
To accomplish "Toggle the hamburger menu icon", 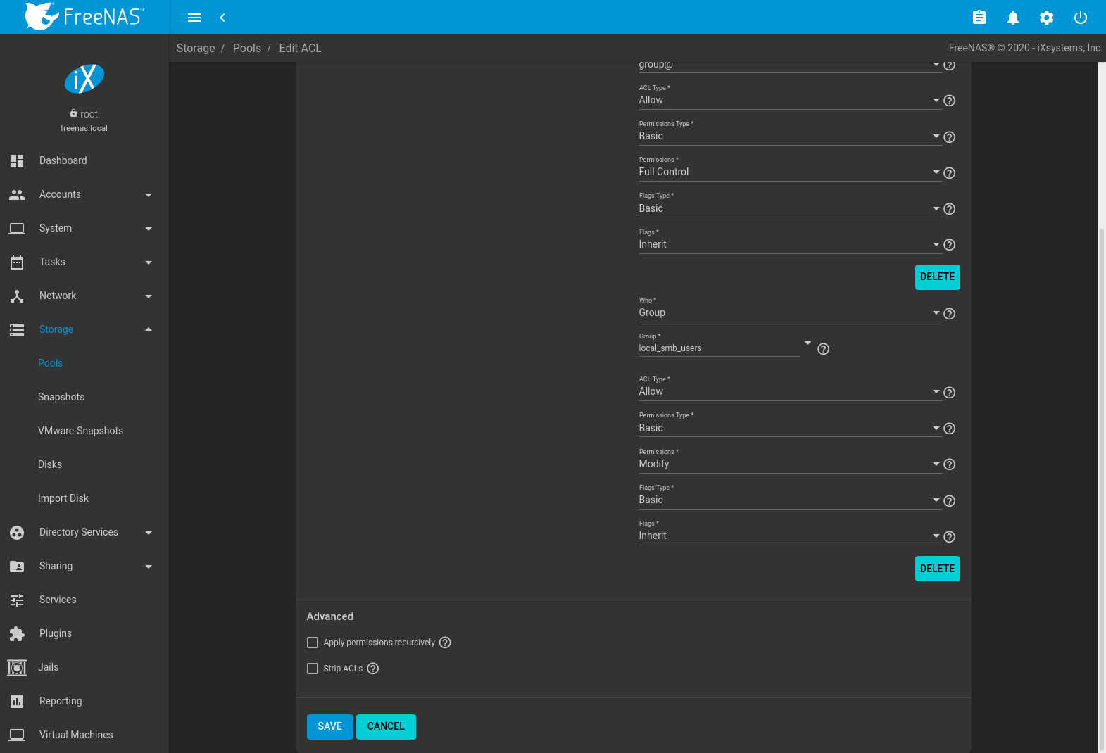I will pos(194,18).
